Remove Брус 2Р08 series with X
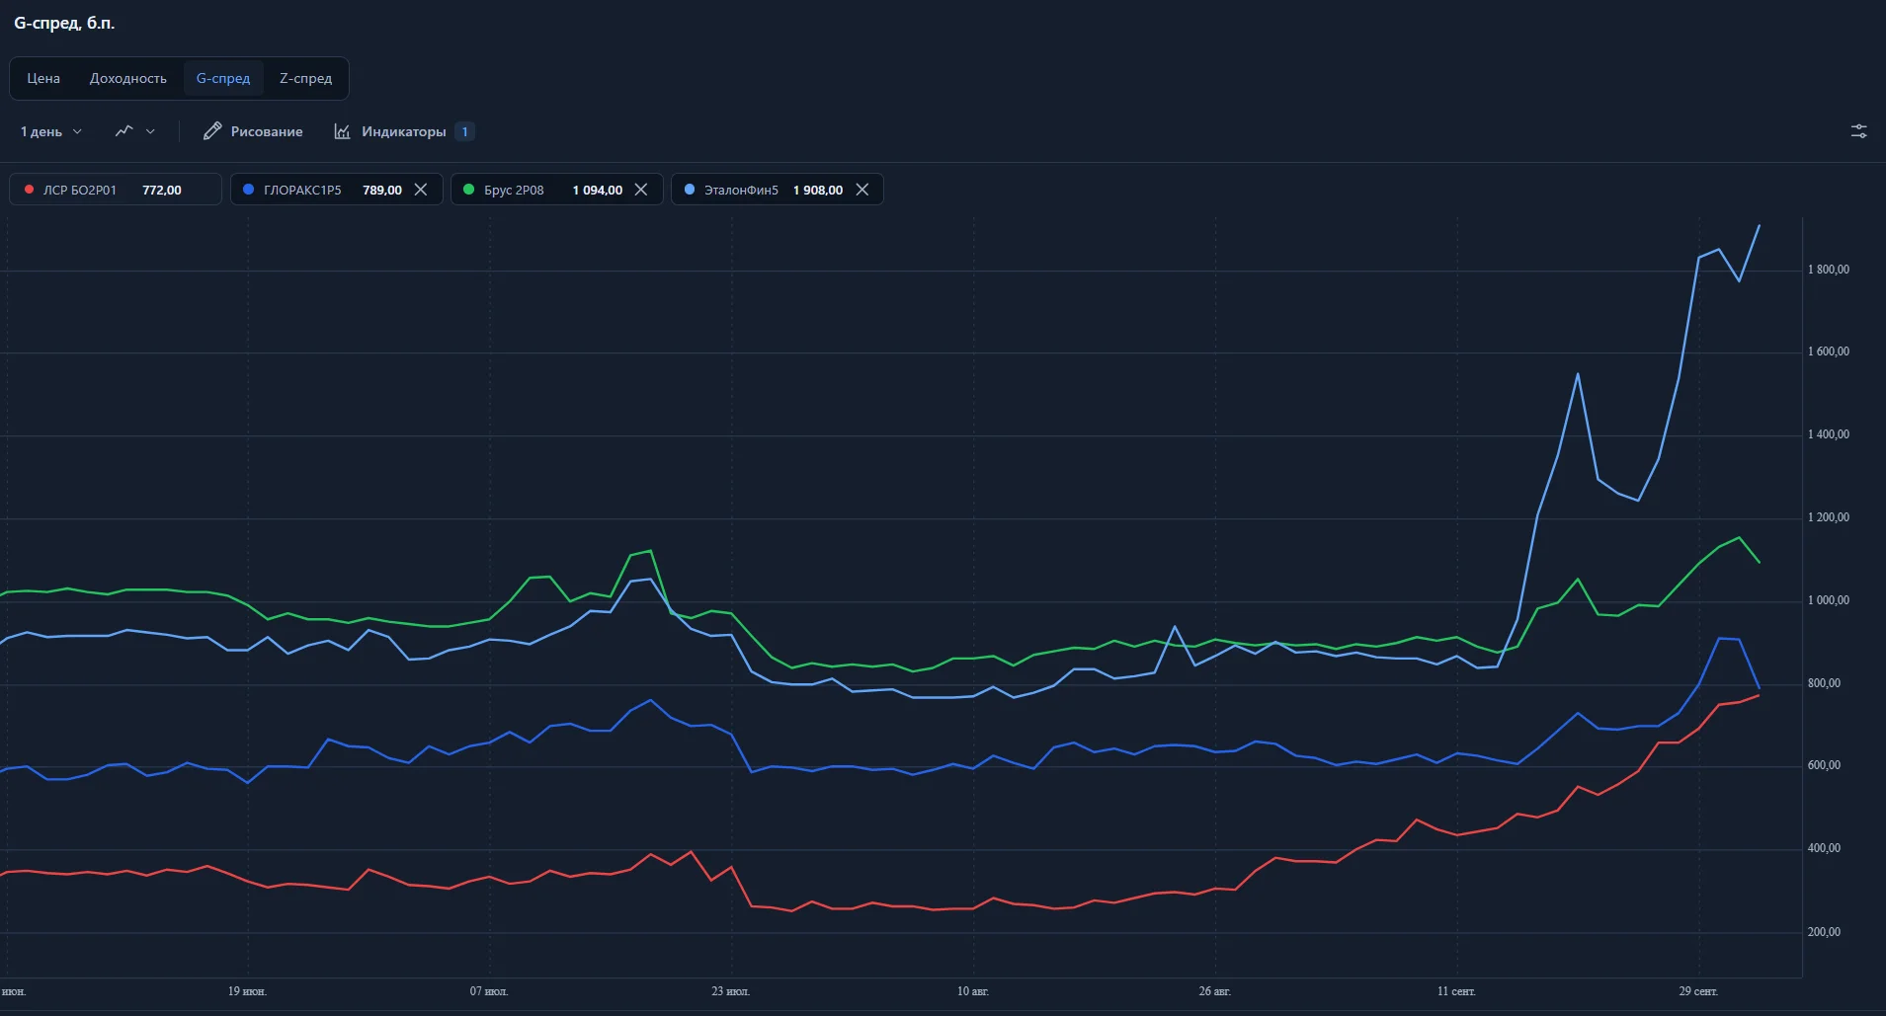 (x=641, y=190)
